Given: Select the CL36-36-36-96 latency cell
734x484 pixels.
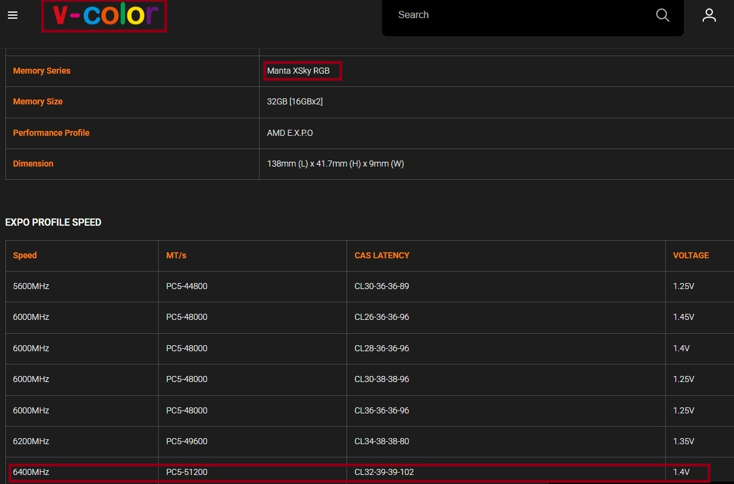Looking at the screenshot, I should click(381, 410).
